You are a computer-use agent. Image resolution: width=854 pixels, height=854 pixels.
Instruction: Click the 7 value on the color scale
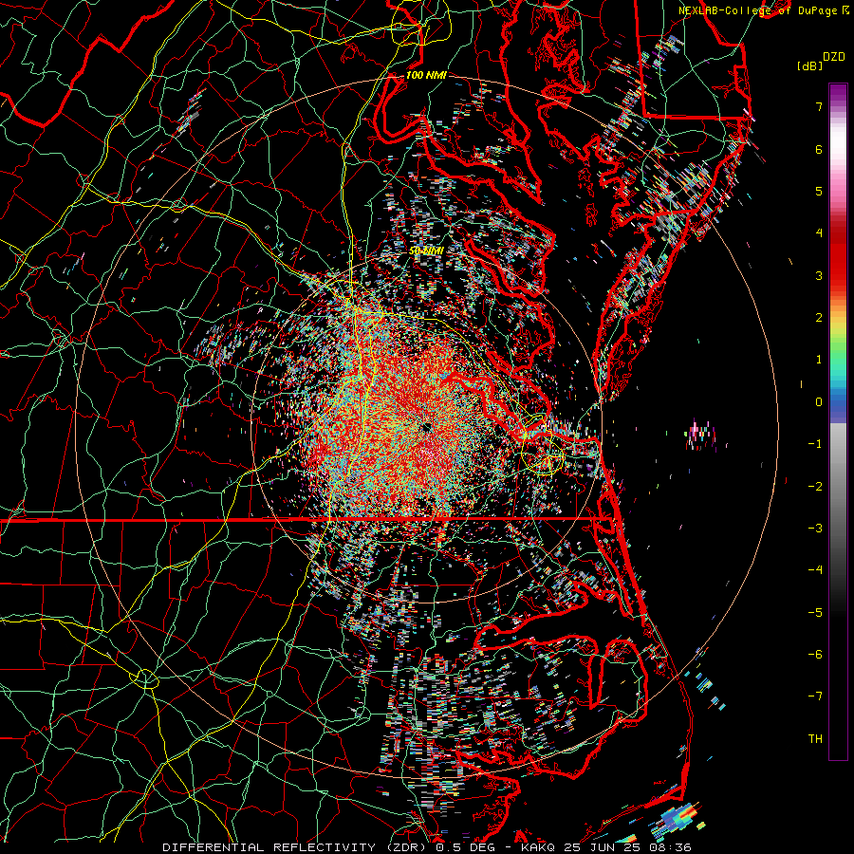[x=819, y=106]
